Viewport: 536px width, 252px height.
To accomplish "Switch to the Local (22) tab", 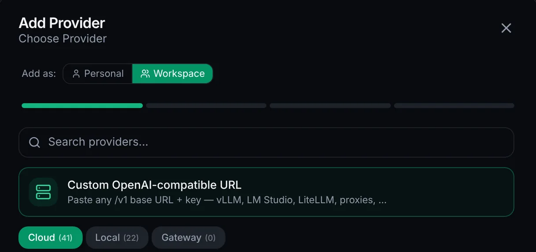I will (x=117, y=237).
